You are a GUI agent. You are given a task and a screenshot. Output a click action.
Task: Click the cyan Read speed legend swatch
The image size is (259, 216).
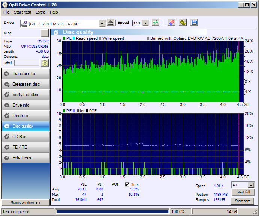(74, 38)
